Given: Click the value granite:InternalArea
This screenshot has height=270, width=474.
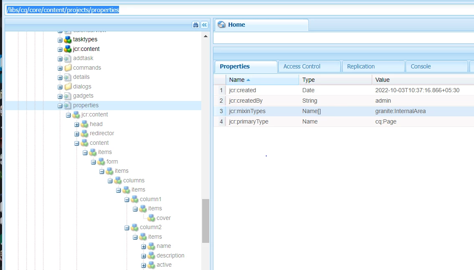Looking at the screenshot, I should pos(400,111).
